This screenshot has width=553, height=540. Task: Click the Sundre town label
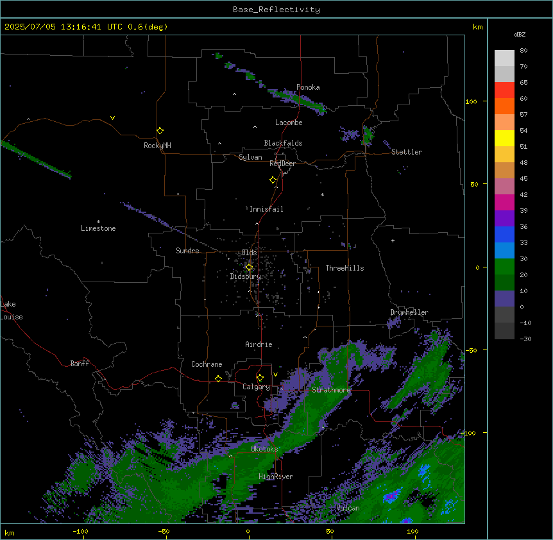pos(187,251)
